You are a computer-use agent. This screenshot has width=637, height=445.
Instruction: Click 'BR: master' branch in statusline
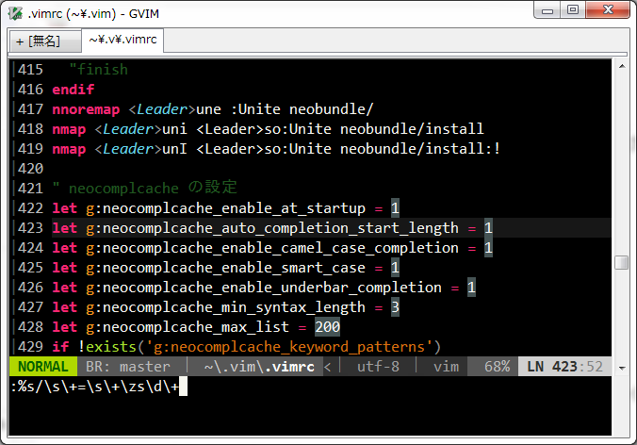[128, 367]
